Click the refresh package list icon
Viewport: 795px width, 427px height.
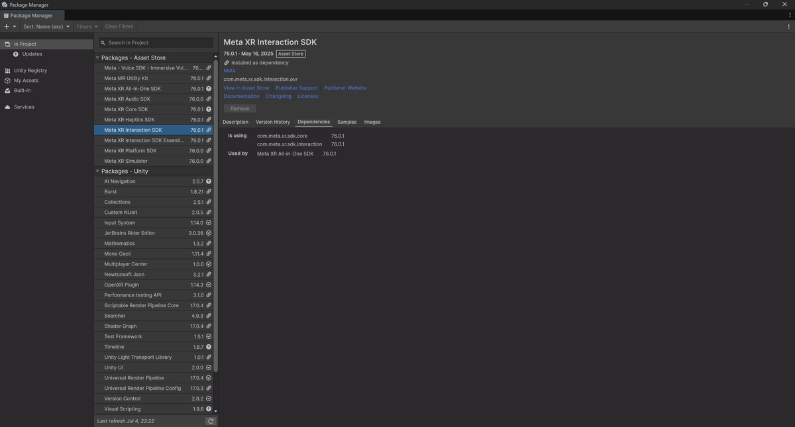pyautogui.click(x=211, y=421)
